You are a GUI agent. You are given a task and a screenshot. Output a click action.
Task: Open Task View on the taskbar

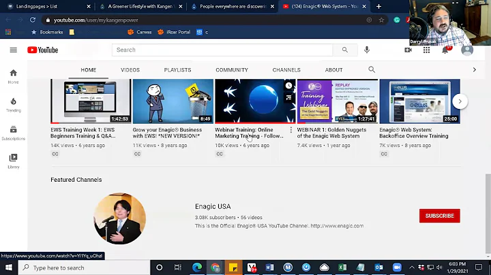pyautogui.click(x=177, y=268)
